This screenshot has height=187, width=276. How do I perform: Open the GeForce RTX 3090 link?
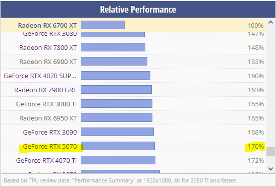[x=50, y=132]
